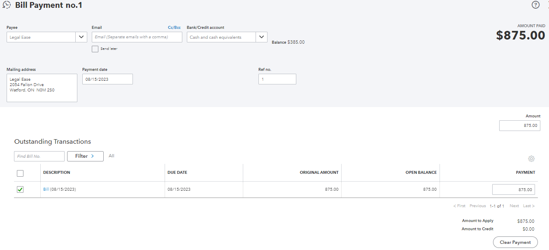The height and width of the screenshot is (250, 549).
Task: Click the DESCRIPTION column header
Action: (x=57, y=173)
